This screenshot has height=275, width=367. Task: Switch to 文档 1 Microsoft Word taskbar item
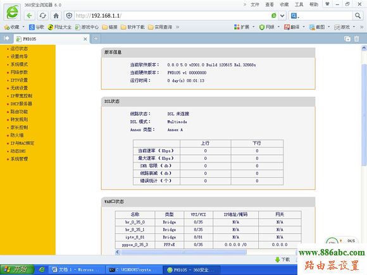76,269
